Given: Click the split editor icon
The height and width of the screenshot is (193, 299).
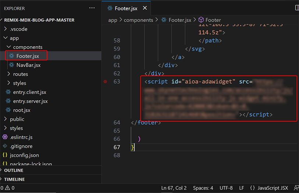Looking at the screenshot, I should pos(297,8).
